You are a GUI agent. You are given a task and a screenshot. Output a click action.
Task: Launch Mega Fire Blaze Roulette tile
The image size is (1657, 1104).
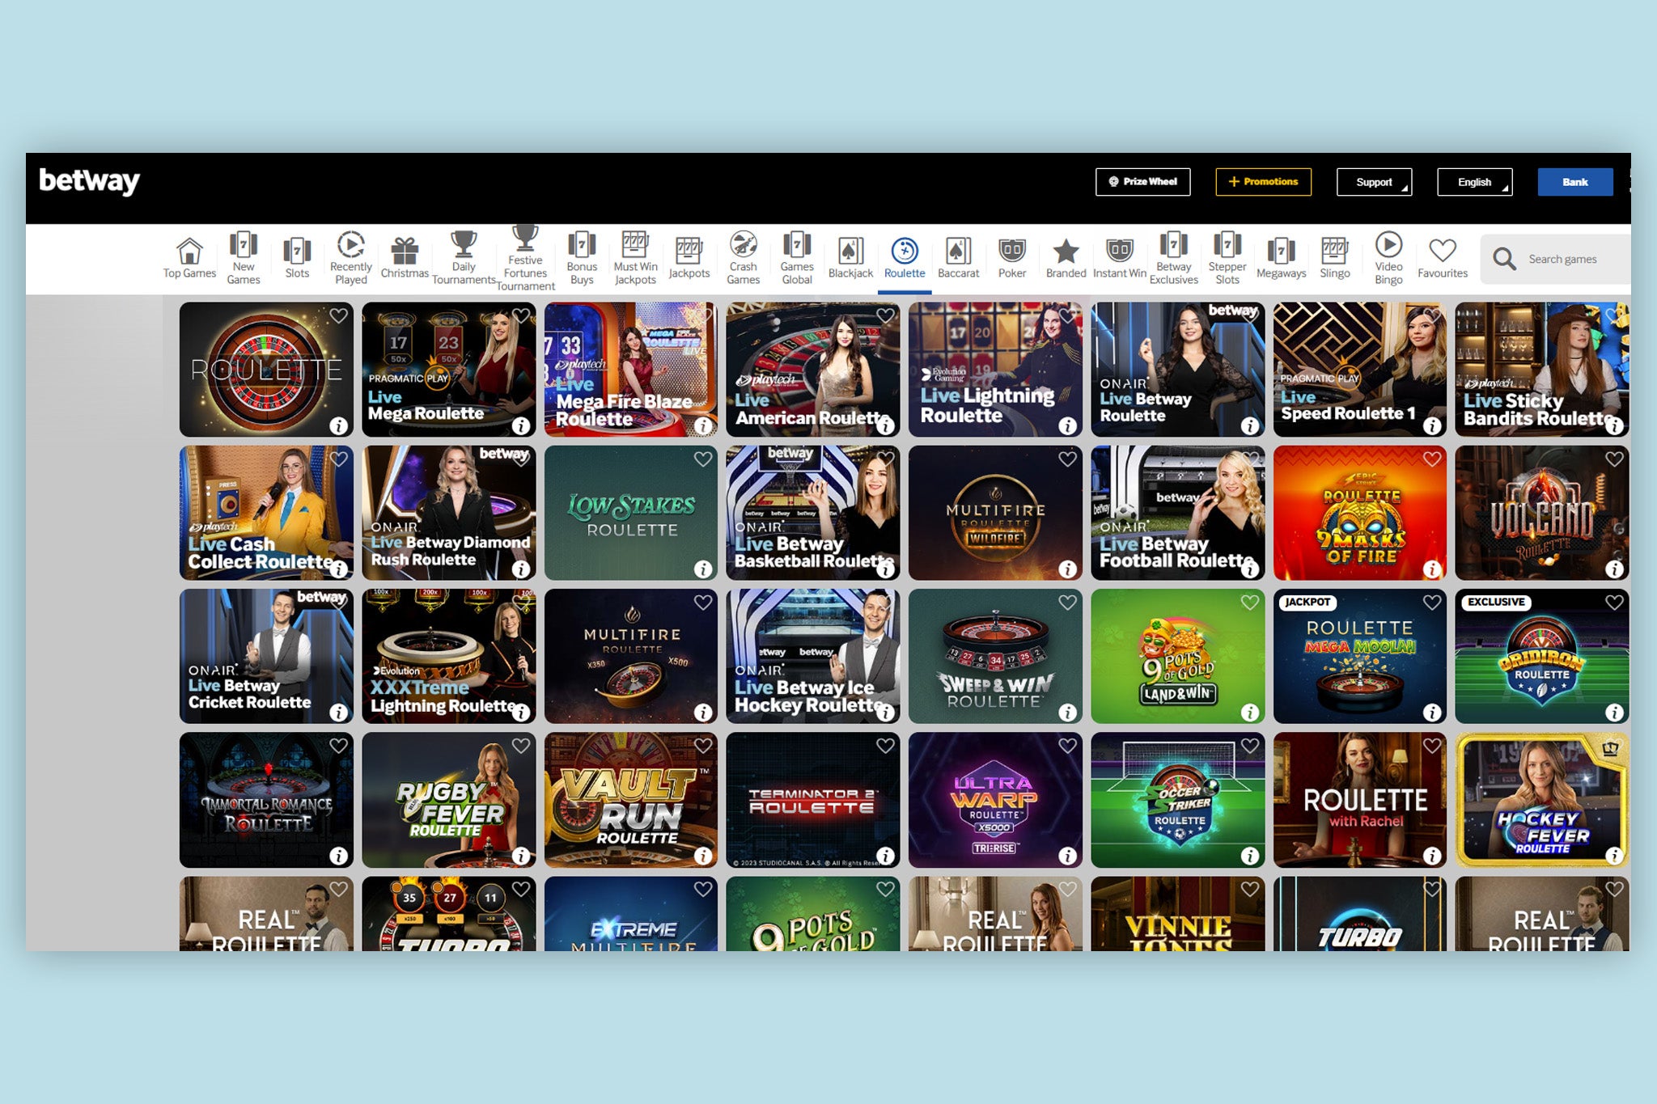pyautogui.click(x=630, y=370)
